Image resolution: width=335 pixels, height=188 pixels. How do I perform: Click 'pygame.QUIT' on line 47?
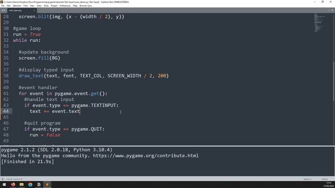point(87,129)
